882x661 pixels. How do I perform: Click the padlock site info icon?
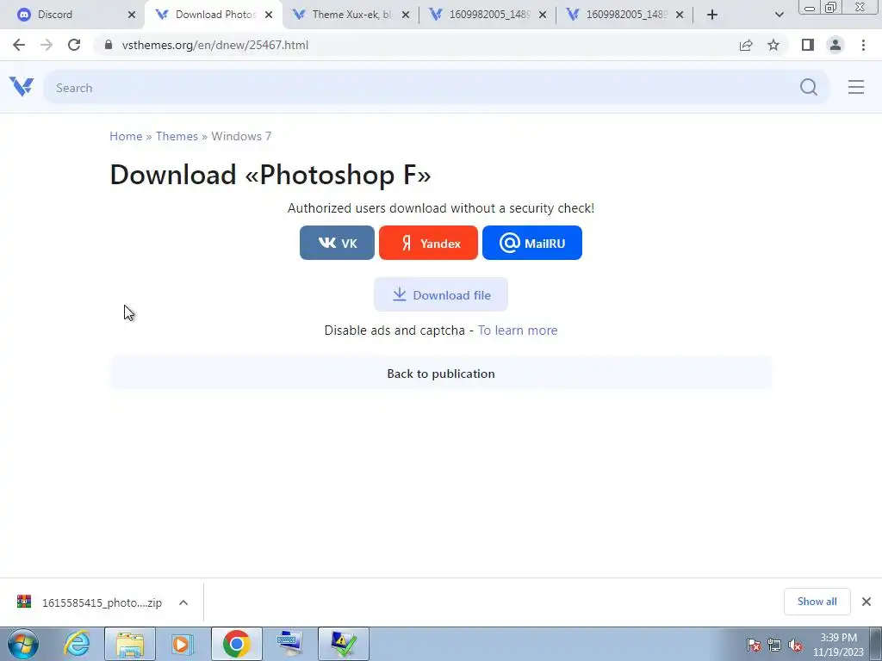109,45
